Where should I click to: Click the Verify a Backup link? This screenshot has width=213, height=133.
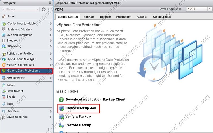tap(78, 117)
